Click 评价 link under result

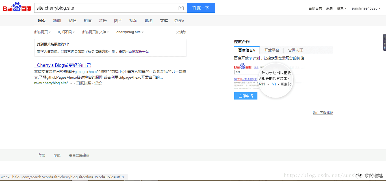pos(98,83)
